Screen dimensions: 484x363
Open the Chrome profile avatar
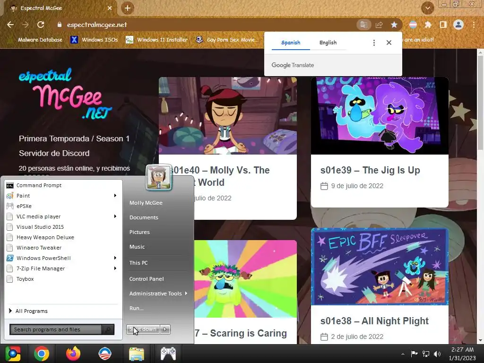click(458, 25)
